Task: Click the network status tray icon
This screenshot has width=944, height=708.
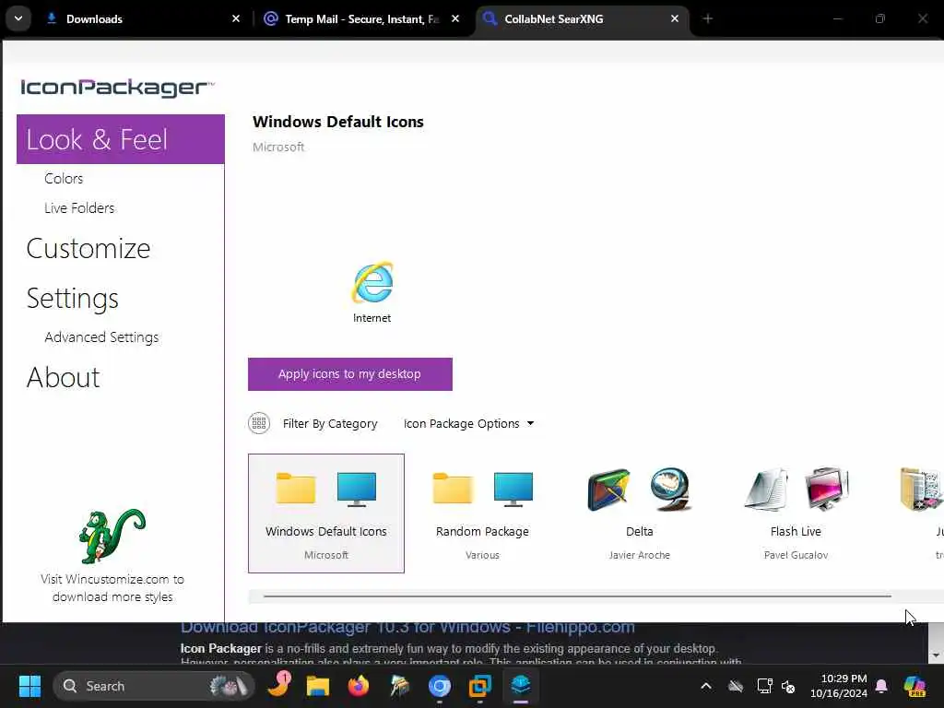Action: (764, 686)
